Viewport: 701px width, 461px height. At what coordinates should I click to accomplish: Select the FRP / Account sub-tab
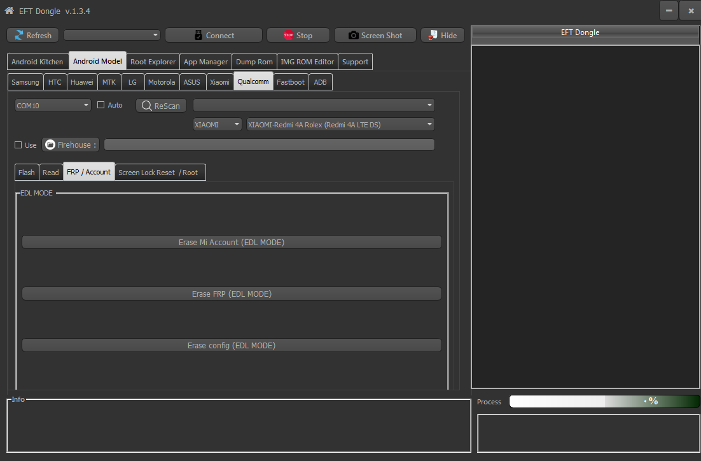click(x=88, y=172)
